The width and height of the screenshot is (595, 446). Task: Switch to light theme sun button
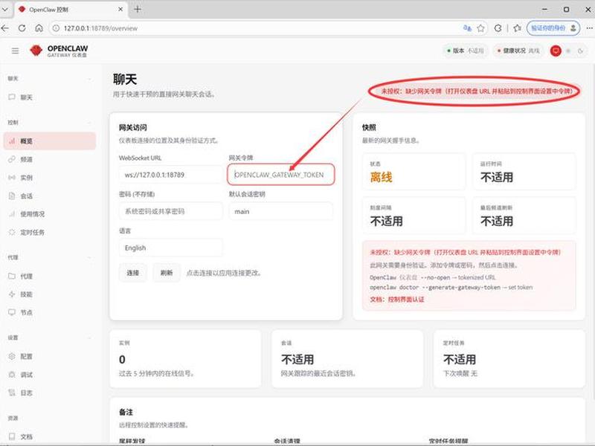click(x=568, y=51)
